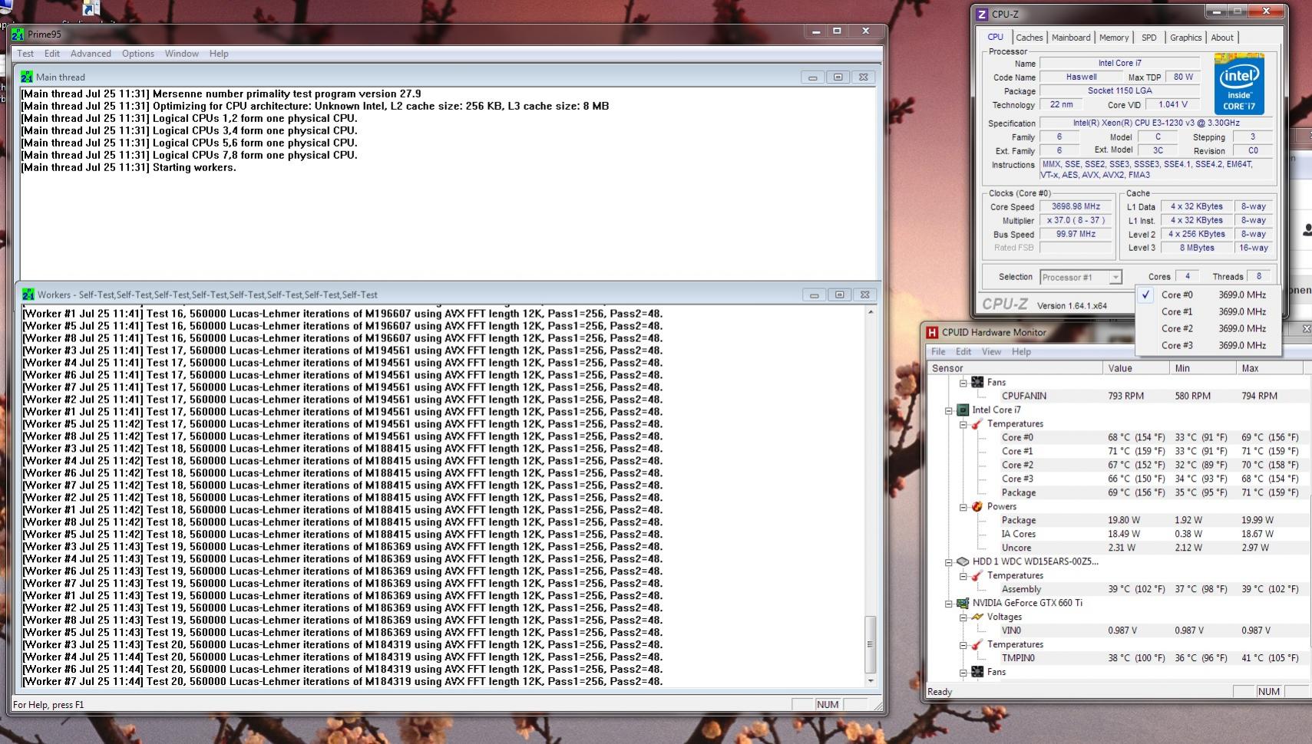Screen dimensions: 1312x744
Task: Click the CPUID Hardware Monitor title icon
Action: pos(932,332)
